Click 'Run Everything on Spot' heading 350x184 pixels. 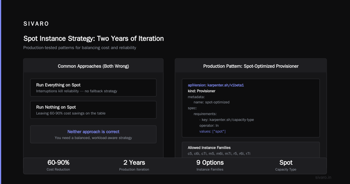pyautogui.click(x=58, y=85)
